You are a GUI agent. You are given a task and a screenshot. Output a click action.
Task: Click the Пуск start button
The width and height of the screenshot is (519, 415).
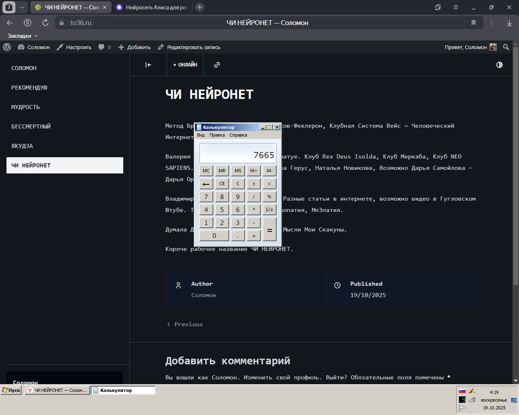pyautogui.click(x=11, y=390)
